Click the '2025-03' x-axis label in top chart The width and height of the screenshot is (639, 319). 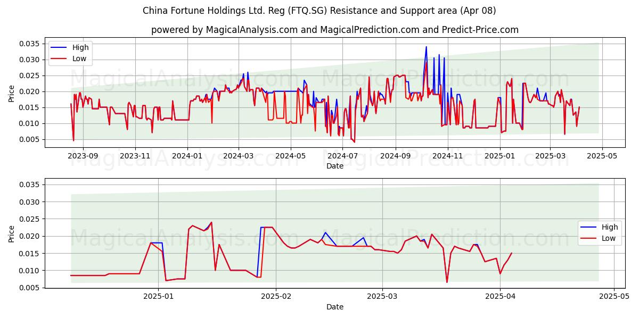coord(551,157)
